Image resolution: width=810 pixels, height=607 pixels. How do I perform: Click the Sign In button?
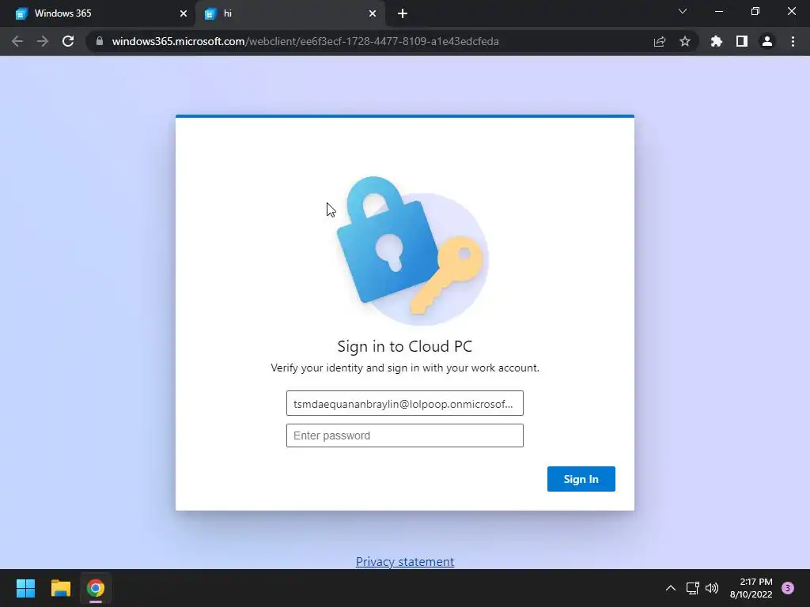(x=581, y=479)
